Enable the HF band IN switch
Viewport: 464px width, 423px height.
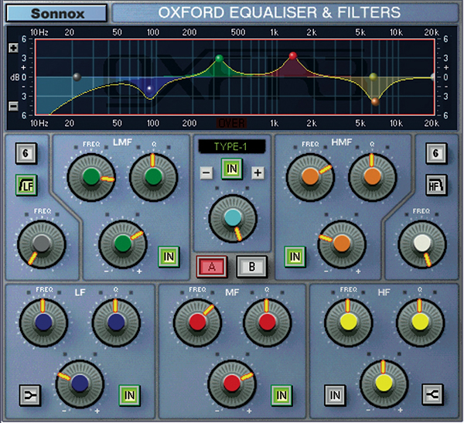click(334, 396)
